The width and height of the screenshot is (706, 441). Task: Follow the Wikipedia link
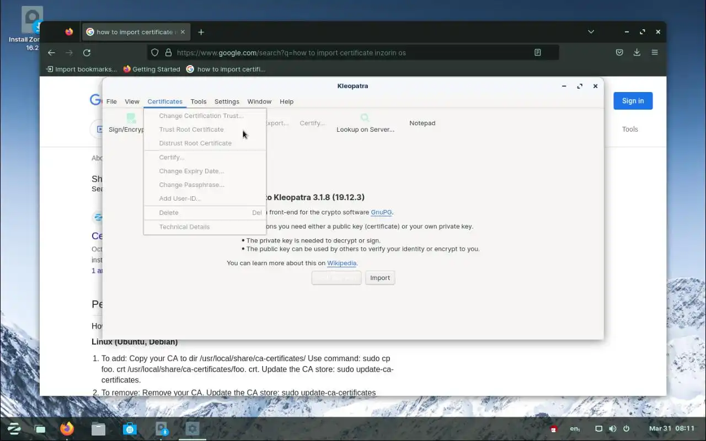pyautogui.click(x=341, y=263)
